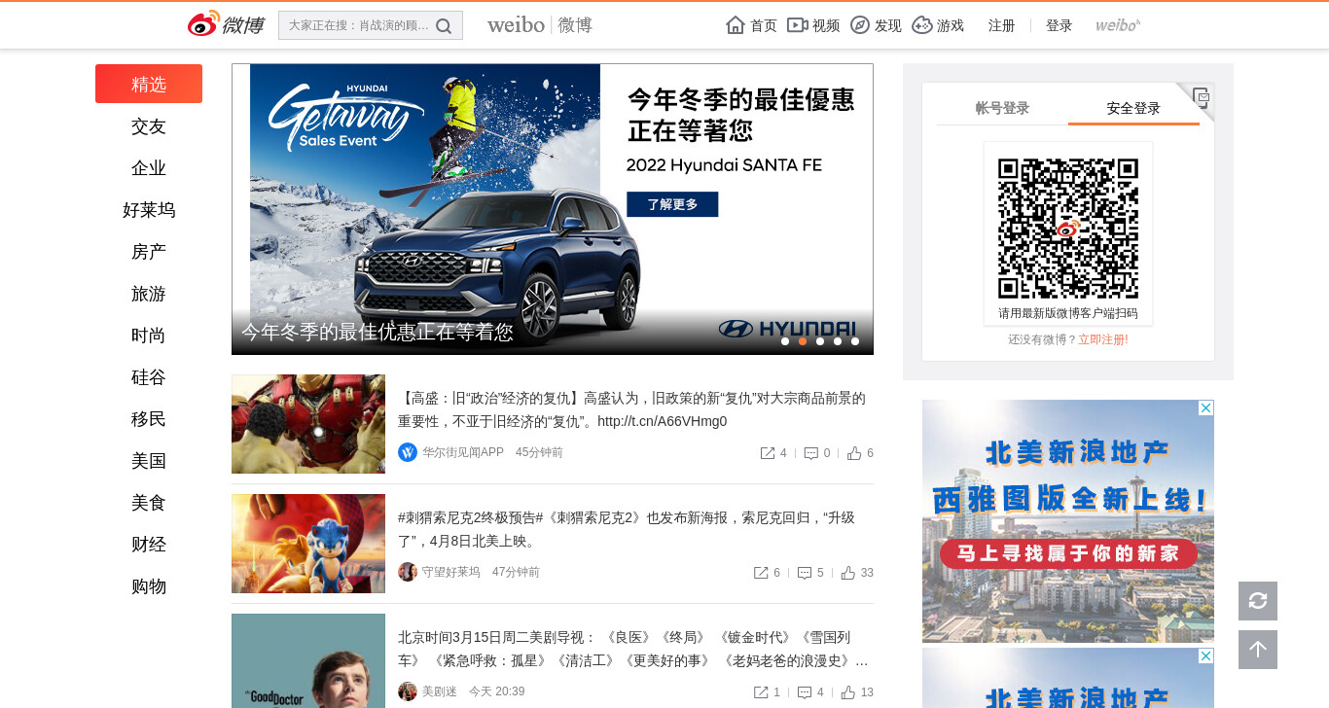Select 房产 category in sidebar
This screenshot has height=708, width=1329.
click(149, 252)
